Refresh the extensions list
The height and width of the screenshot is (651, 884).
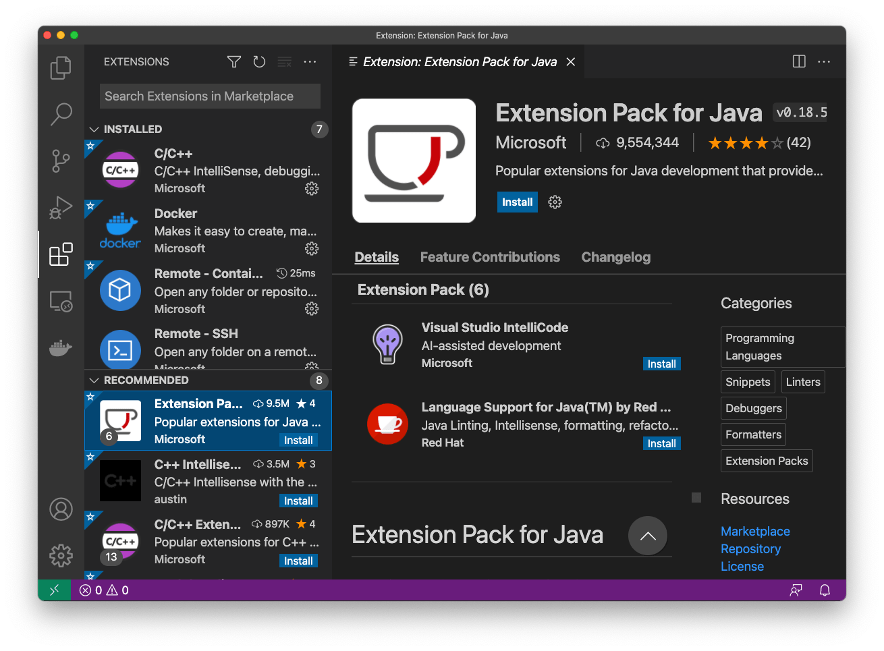259,61
